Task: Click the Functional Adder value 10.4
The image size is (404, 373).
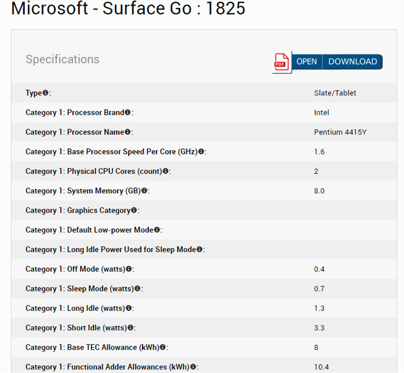Action: point(322,367)
